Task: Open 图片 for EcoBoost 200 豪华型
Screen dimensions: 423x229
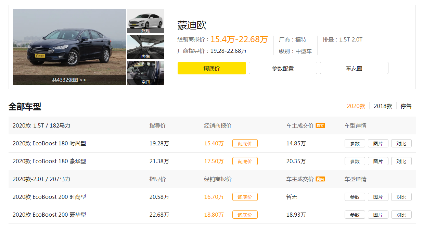Action: pyautogui.click(x=378, y=215)
